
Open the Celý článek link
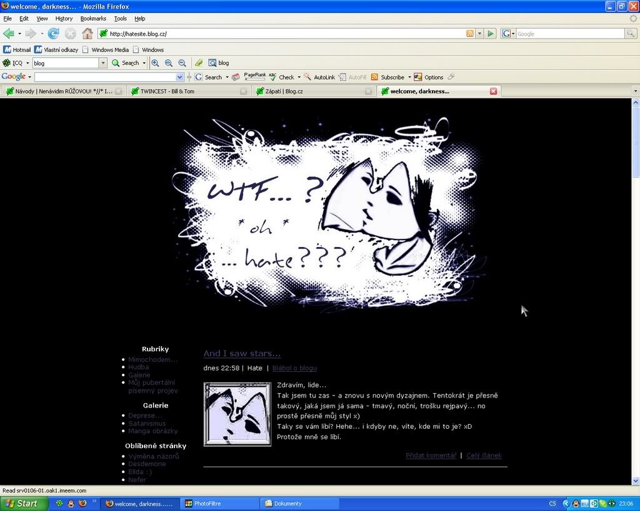coord(484,455)
